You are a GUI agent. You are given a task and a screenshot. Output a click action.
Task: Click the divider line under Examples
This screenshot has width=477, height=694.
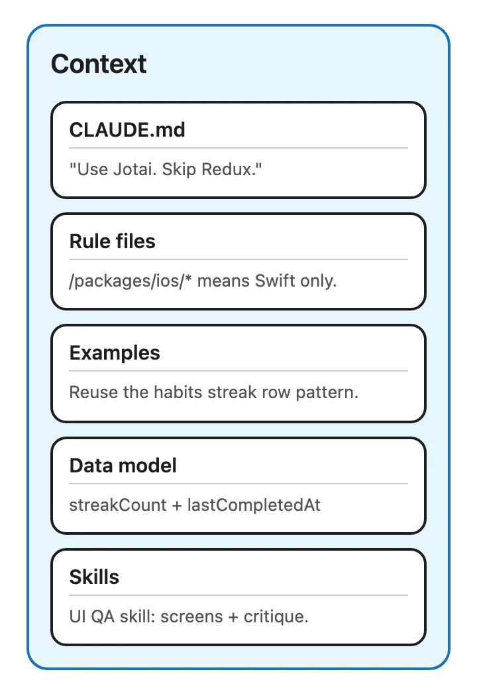(238, 371)
